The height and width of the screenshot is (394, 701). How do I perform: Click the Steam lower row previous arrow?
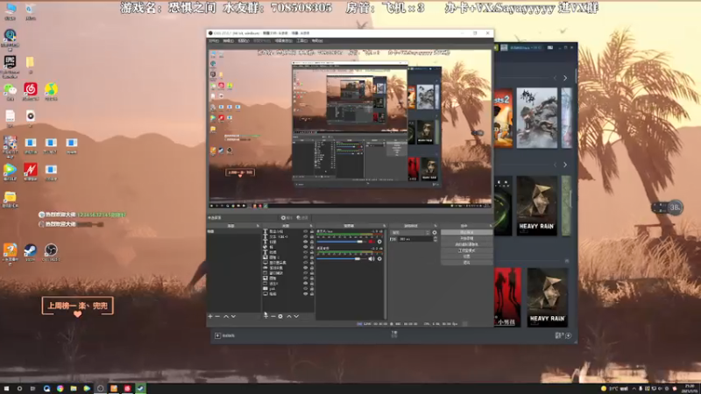click(x=556, y=165)
